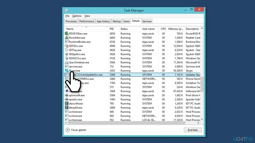Viewport: 255px width, 143px height.
Task: Minimize the Task Manager window
Action: pos(186,10)
